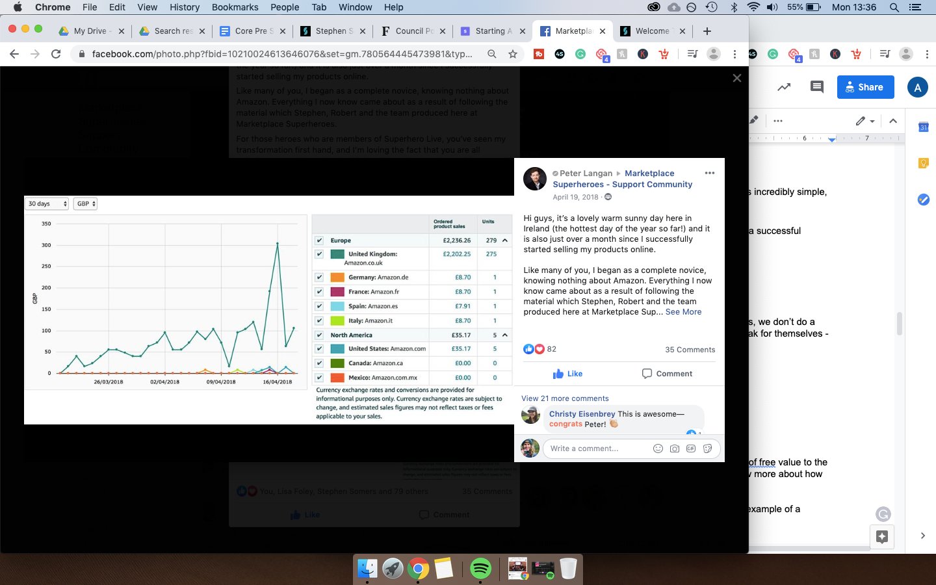
Task: Collapse the Europe row chevron
Action: click(x=505, y=240)
